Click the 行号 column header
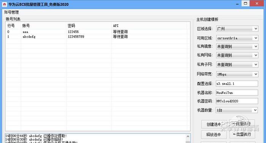Screen dimensions: 266x143 pos(13,26)
